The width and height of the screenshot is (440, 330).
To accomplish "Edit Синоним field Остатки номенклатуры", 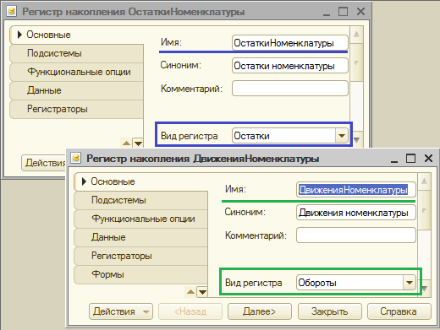I will (x=290, y=66).
